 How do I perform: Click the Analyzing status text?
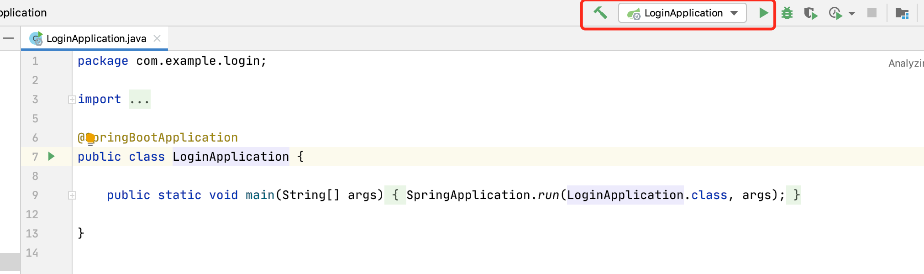pyautogui.click(x=906, y=63)
